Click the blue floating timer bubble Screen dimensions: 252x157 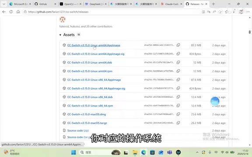point(215,101)
